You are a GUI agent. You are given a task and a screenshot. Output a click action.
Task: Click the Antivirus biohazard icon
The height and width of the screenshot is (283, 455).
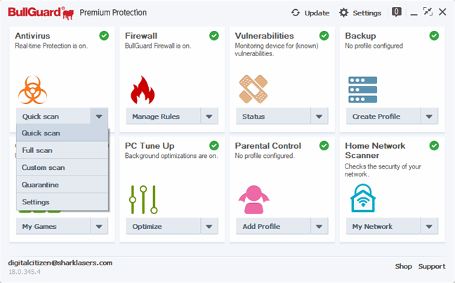(32, 90)
